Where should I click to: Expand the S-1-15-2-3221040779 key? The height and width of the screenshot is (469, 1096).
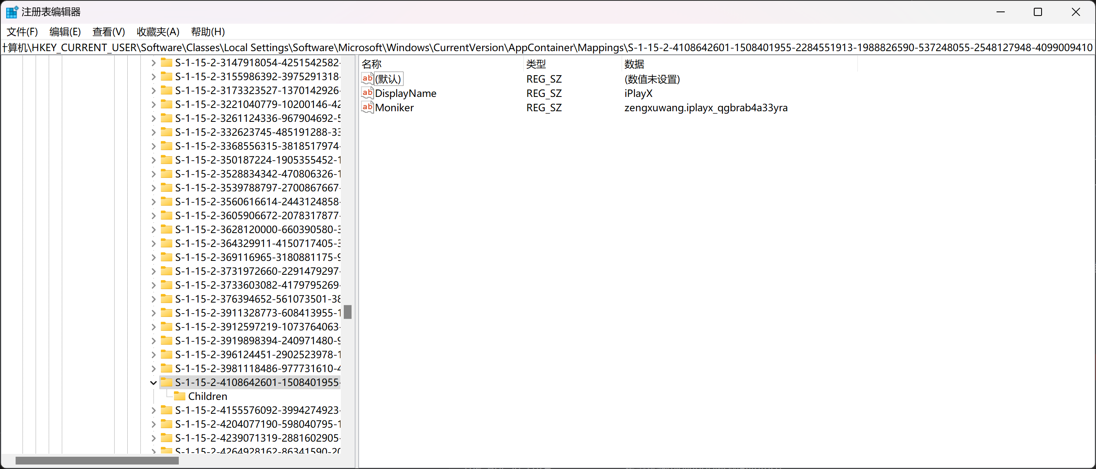pos(153,104)
